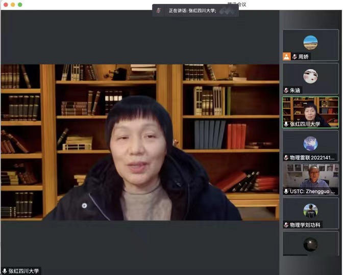Select 朱涵's cartoon avatar tile
343x275 pixels.
pos(310,76)
